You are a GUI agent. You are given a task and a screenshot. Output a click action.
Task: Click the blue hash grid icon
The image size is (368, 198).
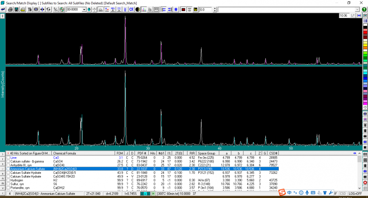(175, 9)
